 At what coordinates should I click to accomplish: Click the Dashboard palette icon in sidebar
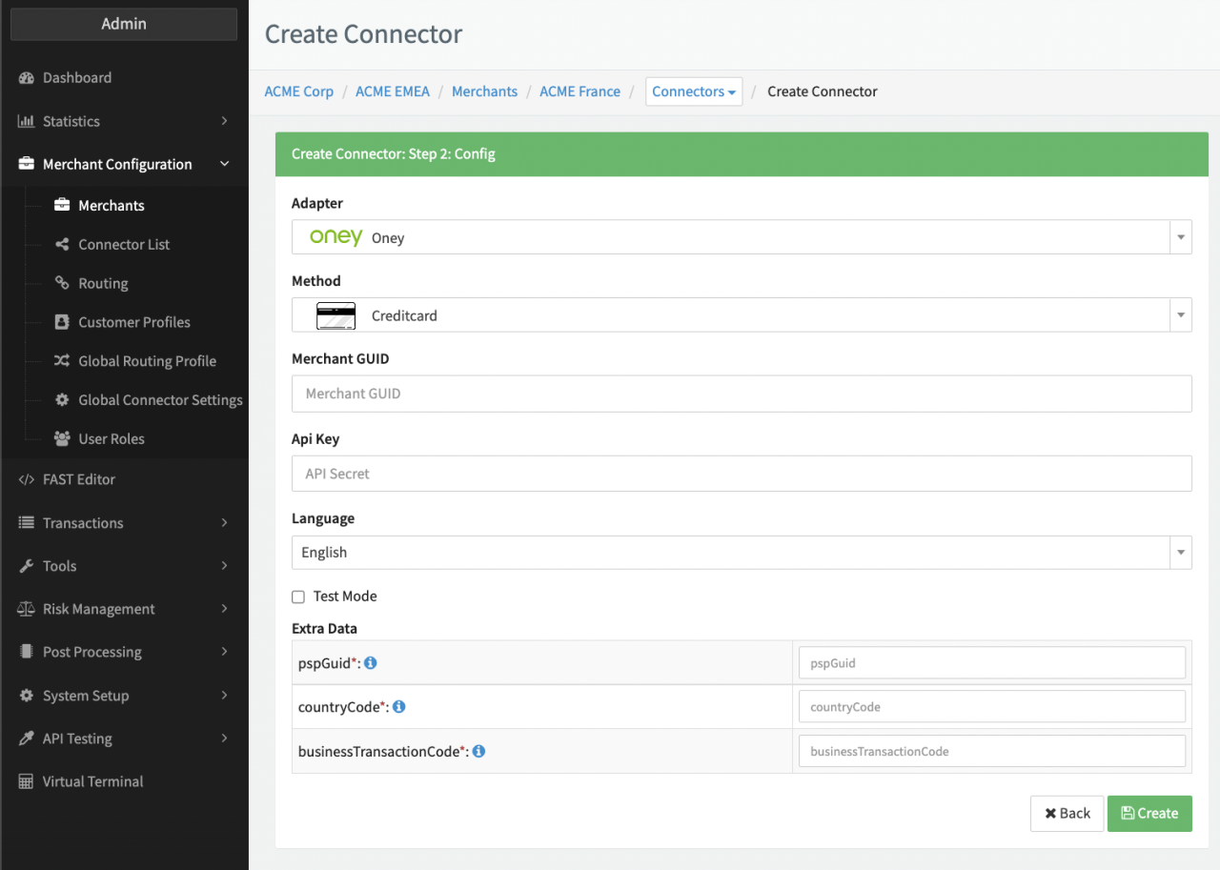pyautogui.click(x=27, y=78)
